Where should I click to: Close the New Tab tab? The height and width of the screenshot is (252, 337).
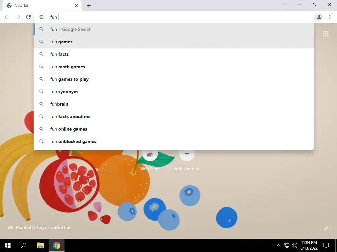click(x=76, y=6)
